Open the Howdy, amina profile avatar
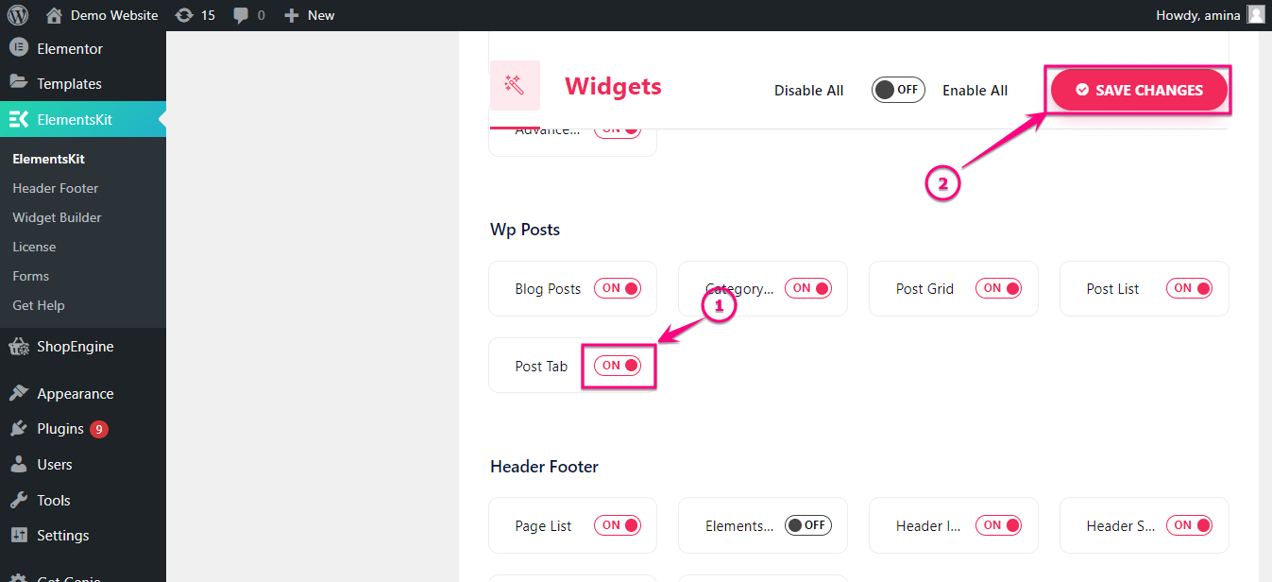1272x582 pixels. [x=1256, y=14]
